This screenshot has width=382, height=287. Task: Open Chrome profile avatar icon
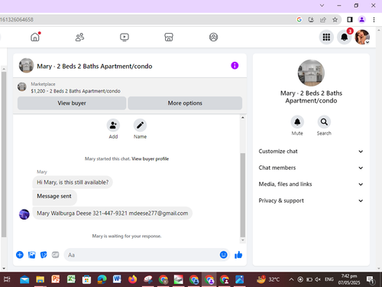pyautogui.click(x=362, y=20)
